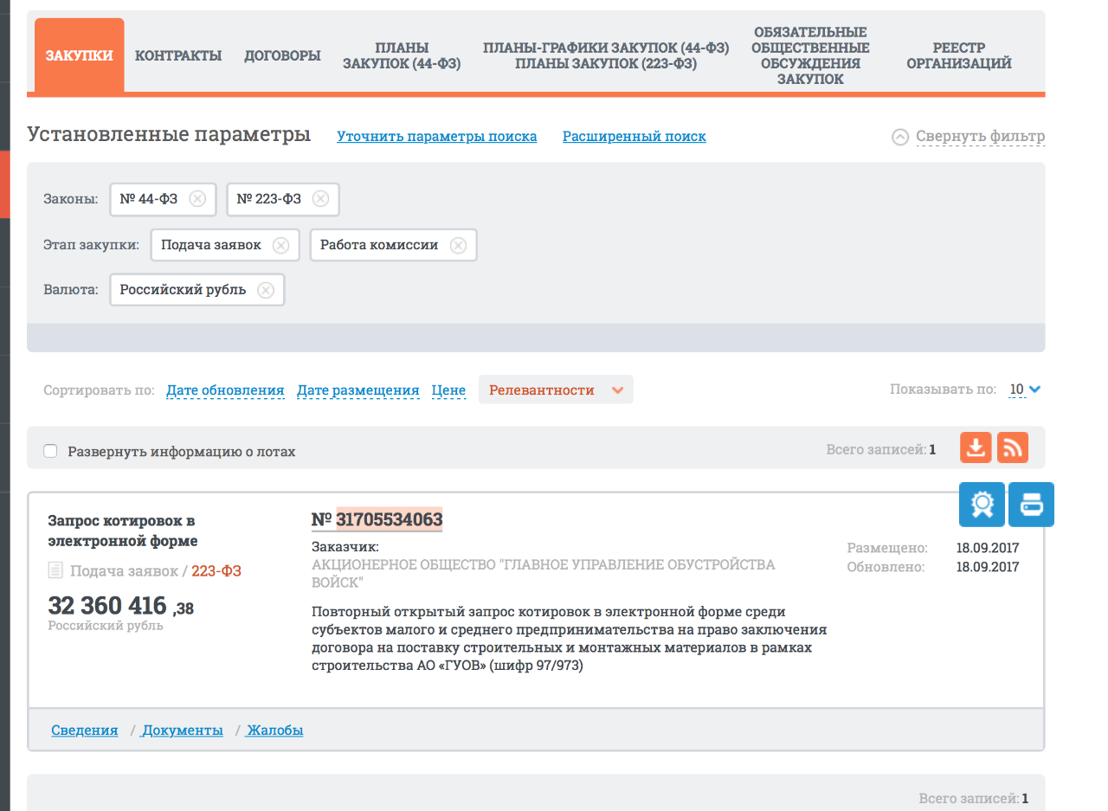1108x811 pixels.
Task: Enable Развернуть информацию о лотах checkbox
Action: (51, 451)
